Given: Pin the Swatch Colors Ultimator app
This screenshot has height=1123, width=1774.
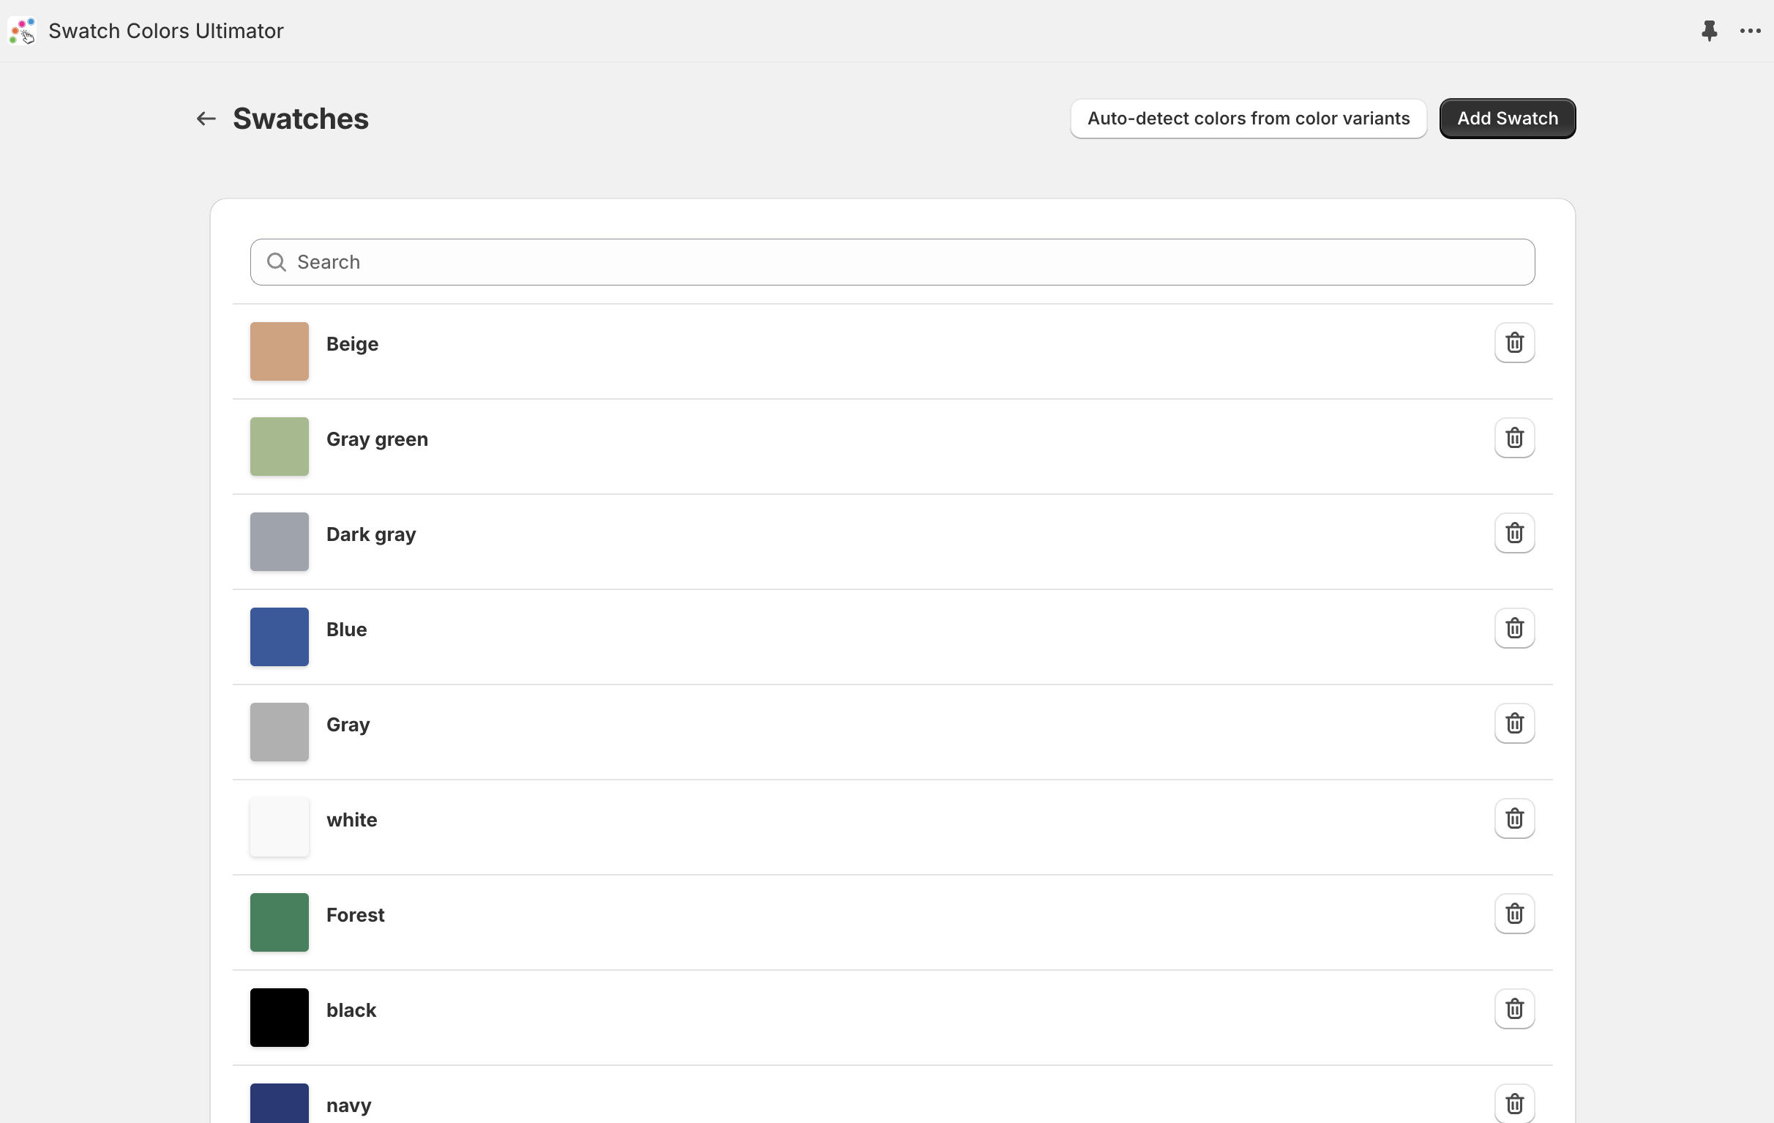Looking at the screenshot, I should (1709, 31).
